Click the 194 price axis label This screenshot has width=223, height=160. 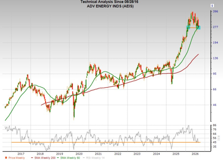[215, 43]
